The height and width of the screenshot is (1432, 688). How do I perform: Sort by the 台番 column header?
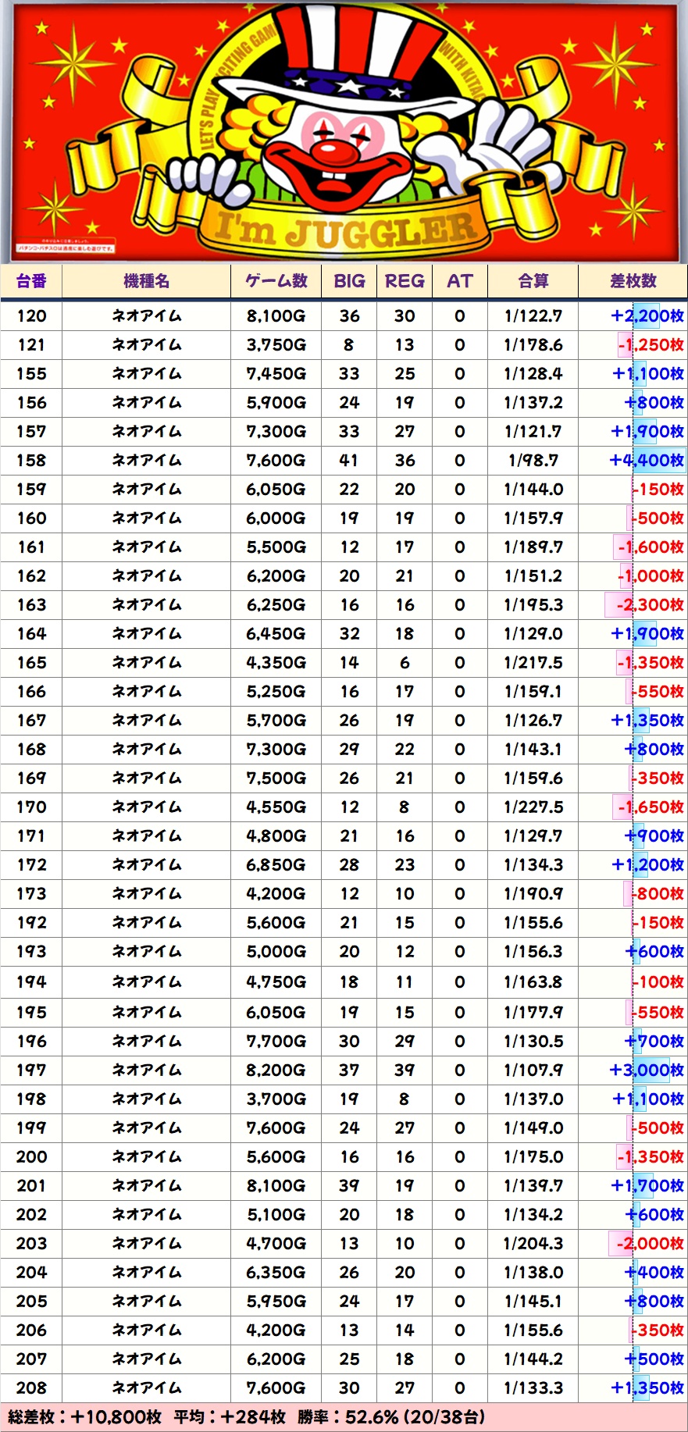tap(31, 281)
